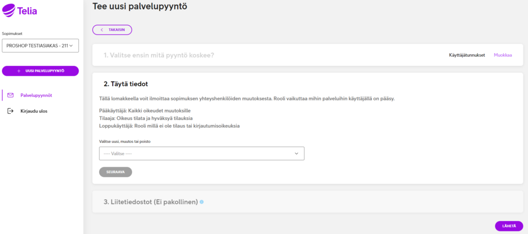Image resolution: width=528 pixels, height=234 pixels.
Task: Open the Sopimukset PROSHOP TESTIASIAKAS dropdown
Action: 40,46
